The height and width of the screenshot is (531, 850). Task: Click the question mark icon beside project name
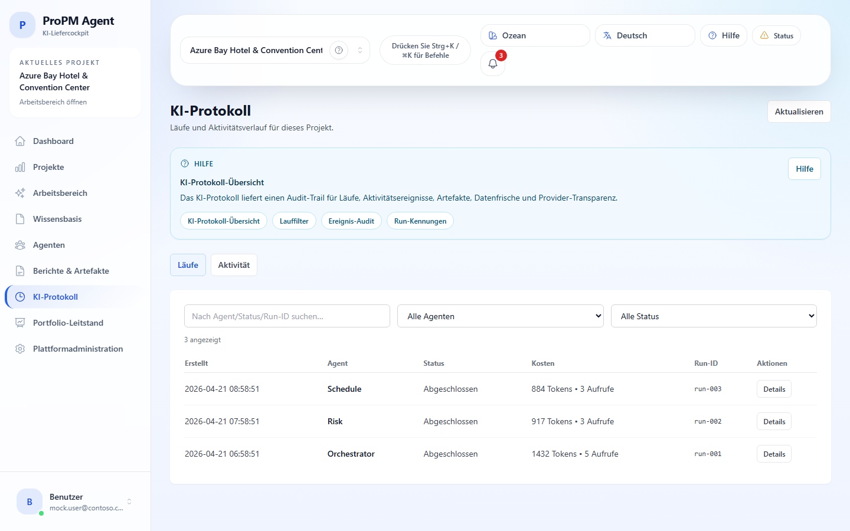[339, 50]
